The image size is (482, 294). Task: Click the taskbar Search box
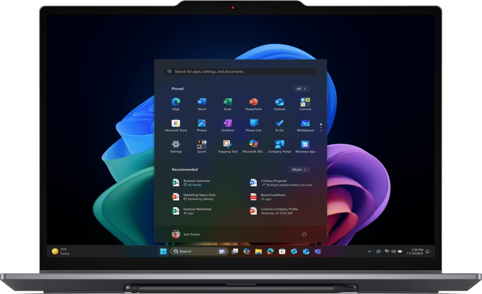(x=199, y=252)
